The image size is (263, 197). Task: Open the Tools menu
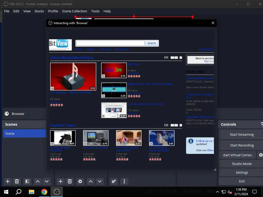point(95,11)
